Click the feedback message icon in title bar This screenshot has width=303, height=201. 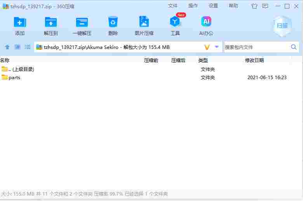[x=265, y=6]
